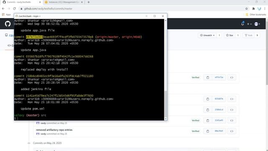Image resolution: width=268 pixels, height=151 pixels.
Task: Fork the repository
Action: 248,35
